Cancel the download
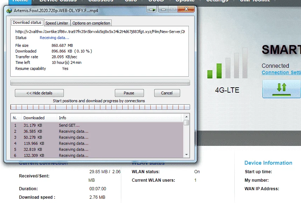This screenshot has width=301, height=203. pos(167,93)
